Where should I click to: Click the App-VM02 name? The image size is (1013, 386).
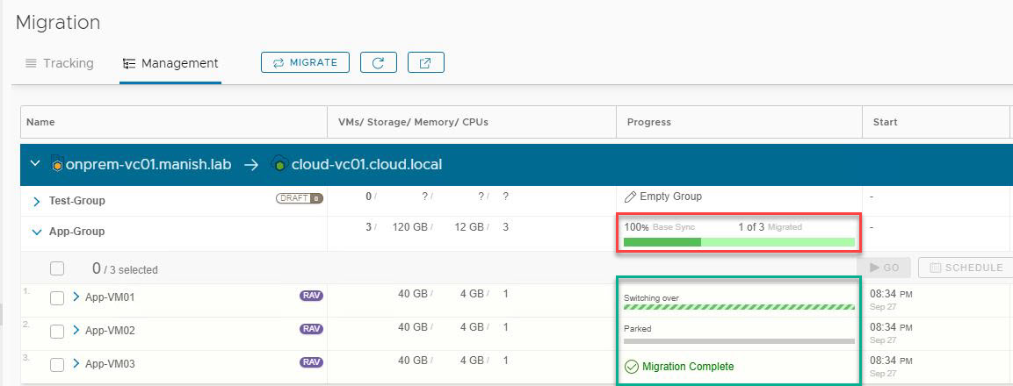coord(110,331)
